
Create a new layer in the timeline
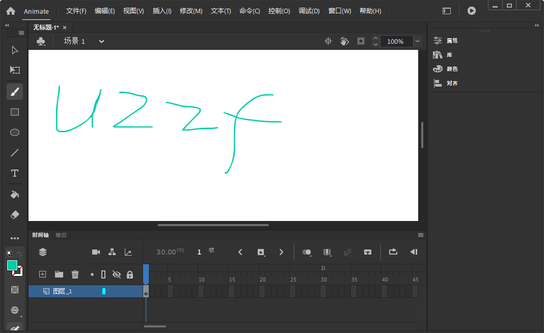click(42, 274)
